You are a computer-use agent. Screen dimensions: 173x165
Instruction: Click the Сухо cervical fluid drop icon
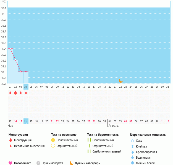pyautogui.click(x=132, y=141)
